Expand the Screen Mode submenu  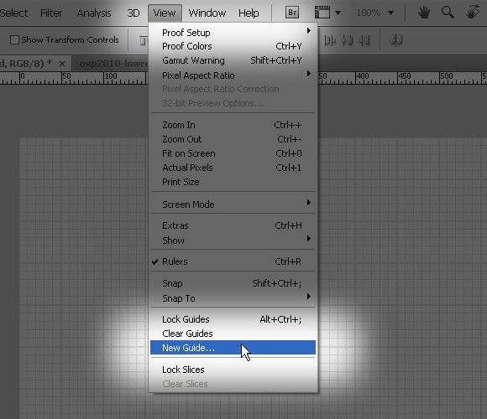click(233, 204)
